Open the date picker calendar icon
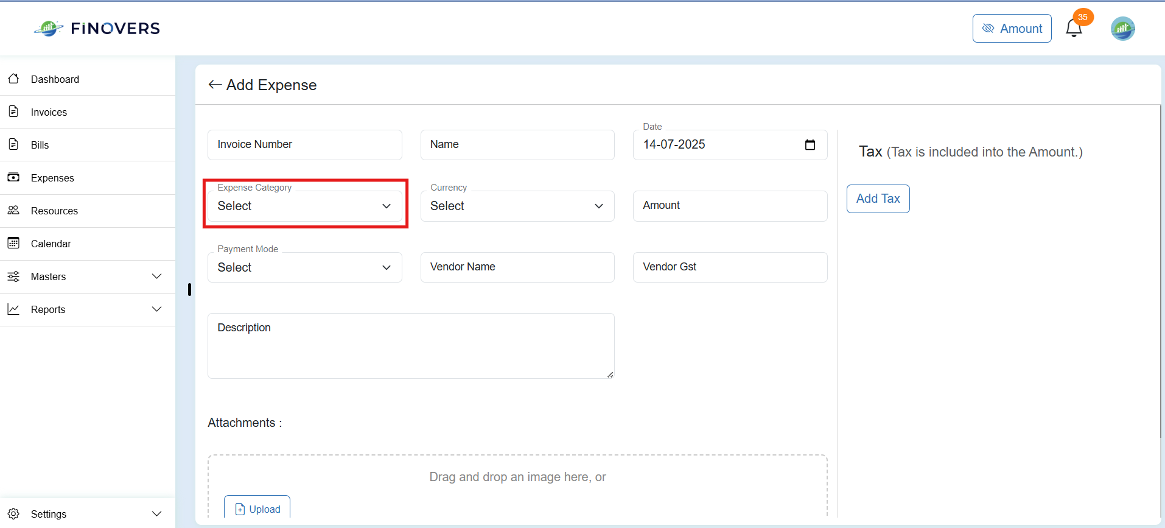The height and width of the screenshot is (528, 1165). tap(810, 145)
